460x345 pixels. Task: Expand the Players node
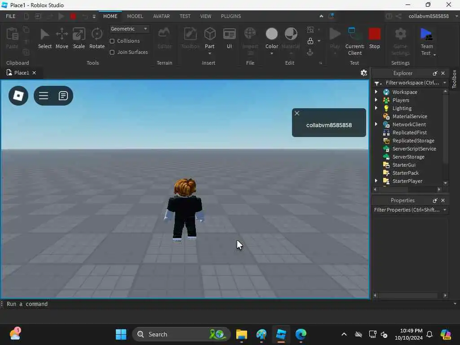point(376,100)
